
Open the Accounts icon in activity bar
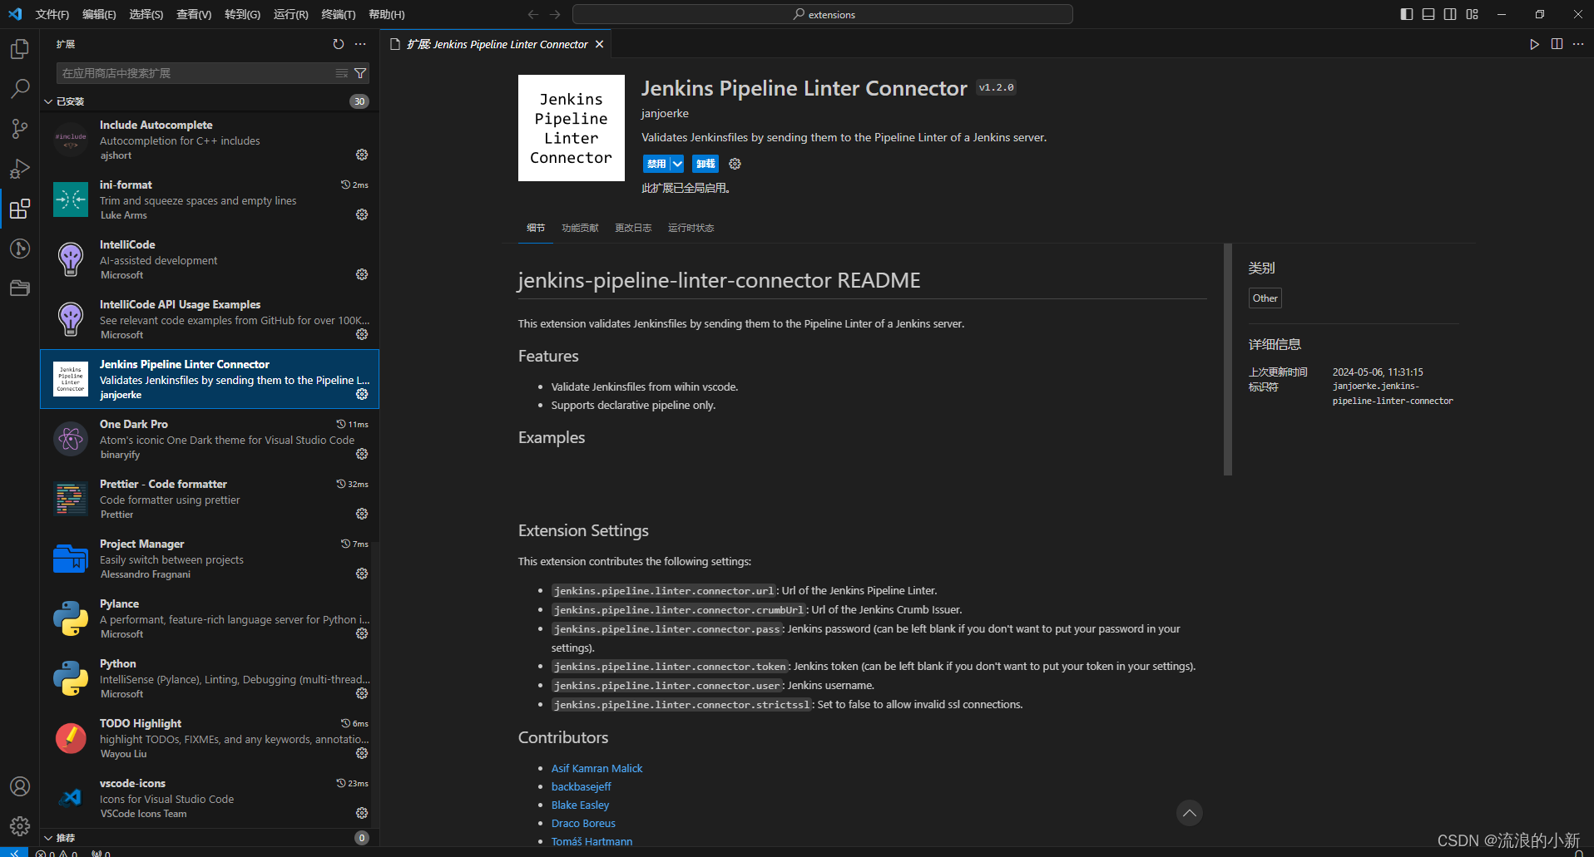coord(20,786)
